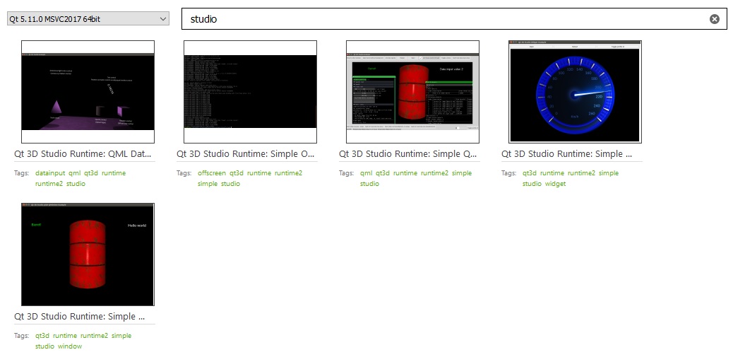Click the "studio" tag beside the widget tag

(x=532, y=184)
